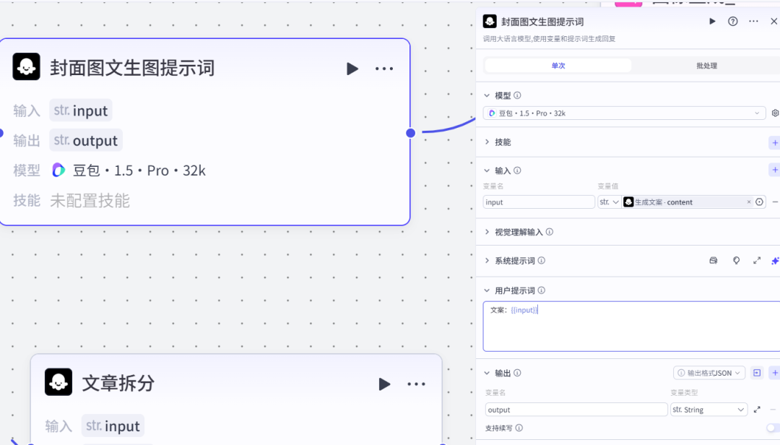Switch to the 单次 tab

point(558,66)
